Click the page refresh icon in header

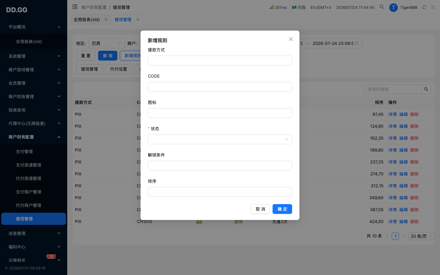tap(424, 7)
